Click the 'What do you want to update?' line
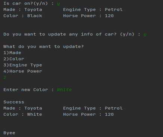Screen dimensions: 163x137 pyautogui.click(x=44, y=47)
